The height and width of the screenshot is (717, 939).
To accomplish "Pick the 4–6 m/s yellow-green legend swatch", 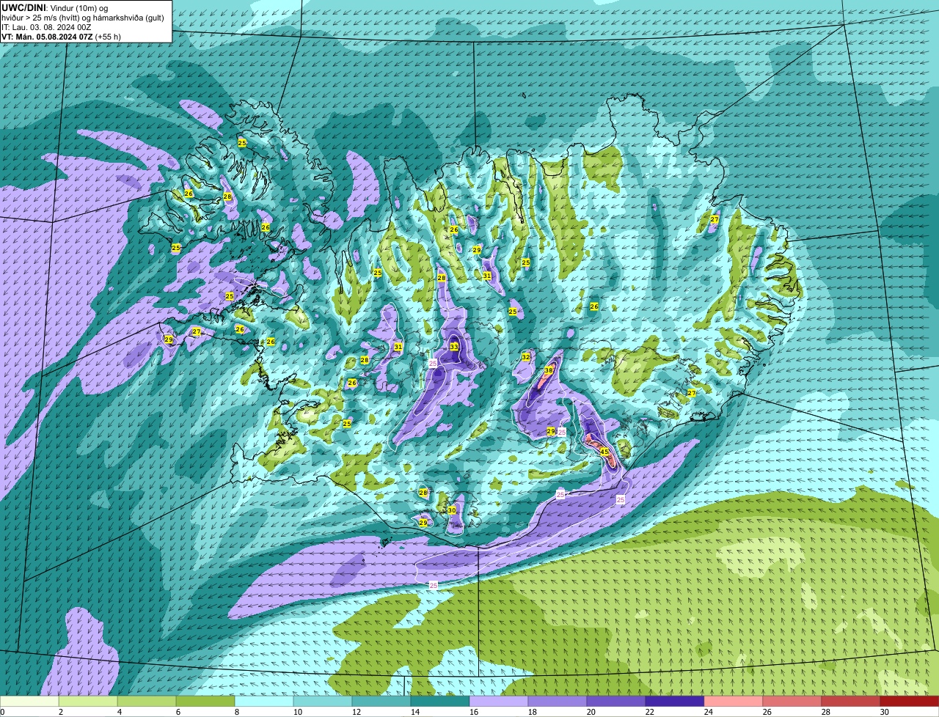I will pos(147,702).
